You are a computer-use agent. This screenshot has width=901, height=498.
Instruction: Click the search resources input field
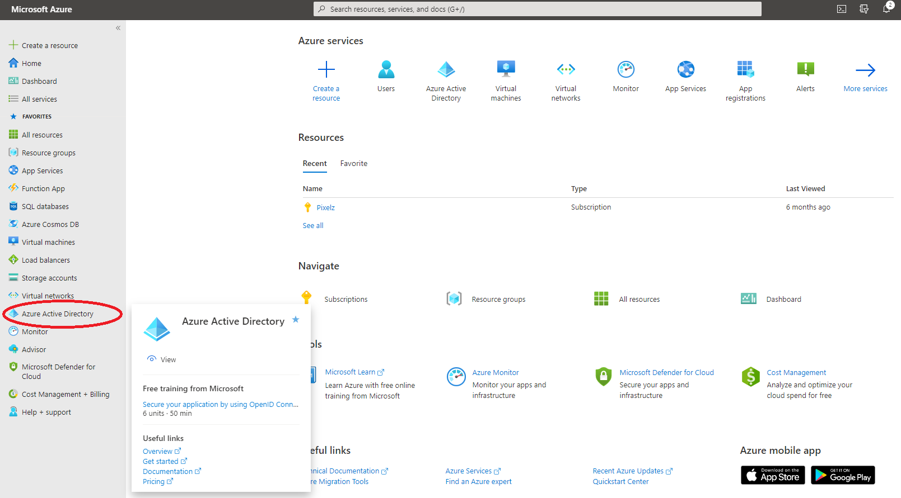(538, 9)
